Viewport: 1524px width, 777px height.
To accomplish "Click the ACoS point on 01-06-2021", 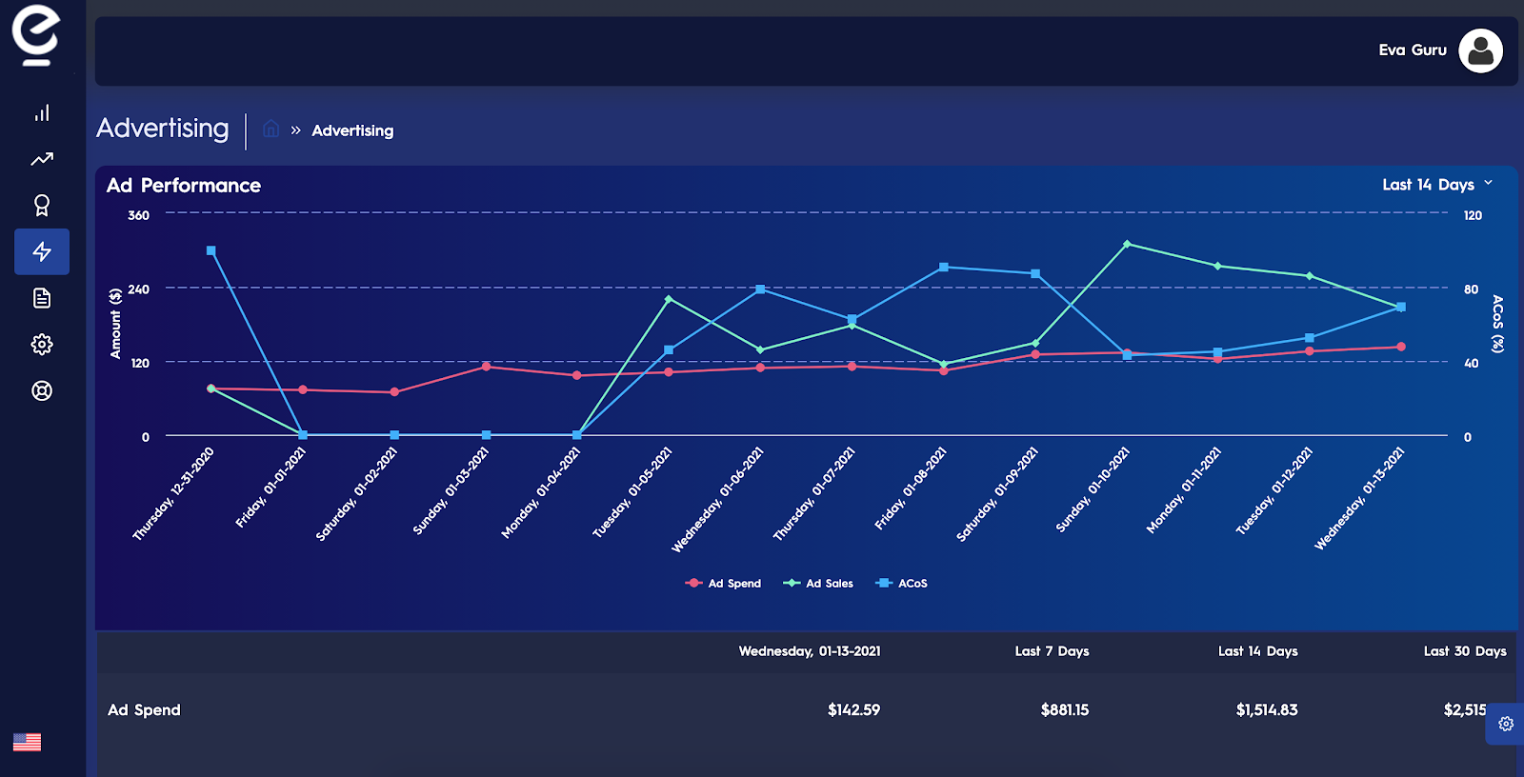I will [760, 289].
